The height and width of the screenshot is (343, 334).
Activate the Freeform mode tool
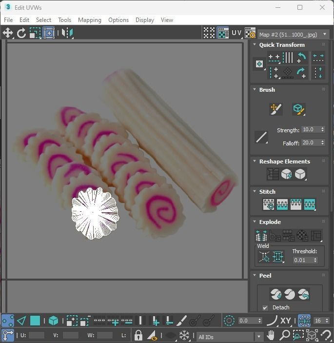[x=49, y=33]
